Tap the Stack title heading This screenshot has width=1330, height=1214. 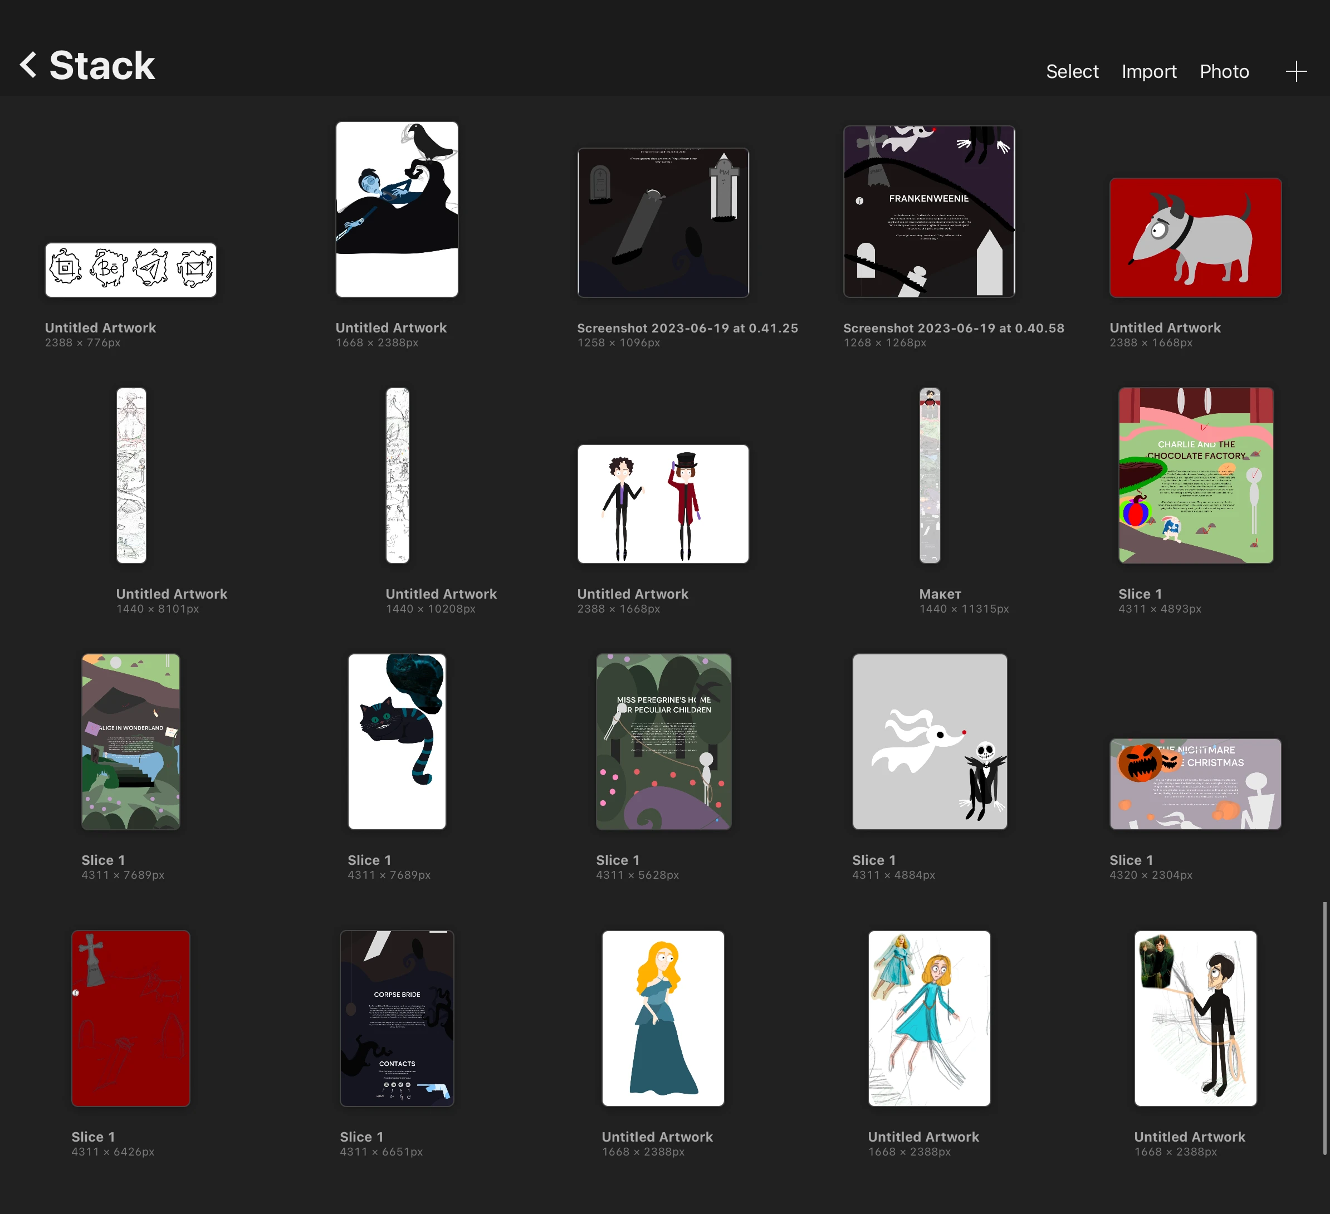[x=102, y=65]
